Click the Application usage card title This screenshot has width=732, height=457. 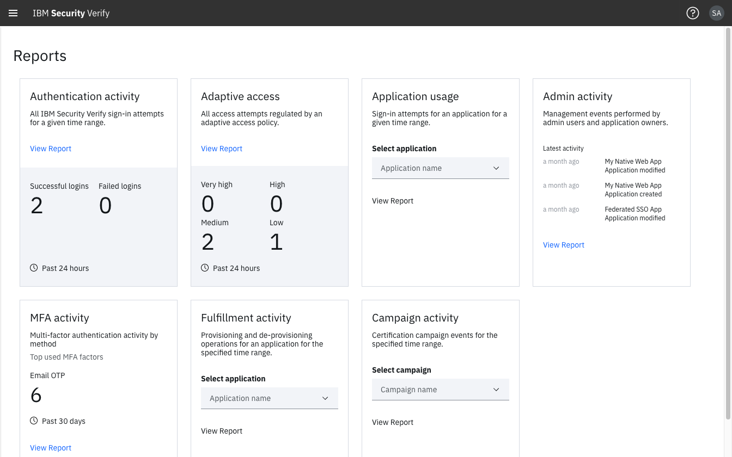[x=416, y=96]
